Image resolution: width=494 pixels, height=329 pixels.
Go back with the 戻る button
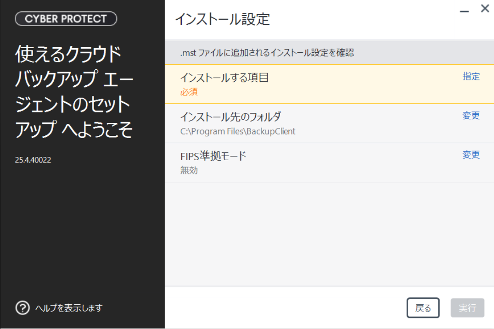pos(423,307)
